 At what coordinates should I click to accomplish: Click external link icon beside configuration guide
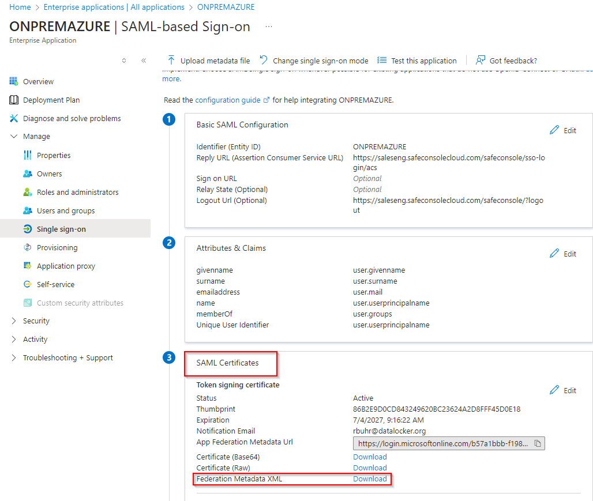point(267,100)
